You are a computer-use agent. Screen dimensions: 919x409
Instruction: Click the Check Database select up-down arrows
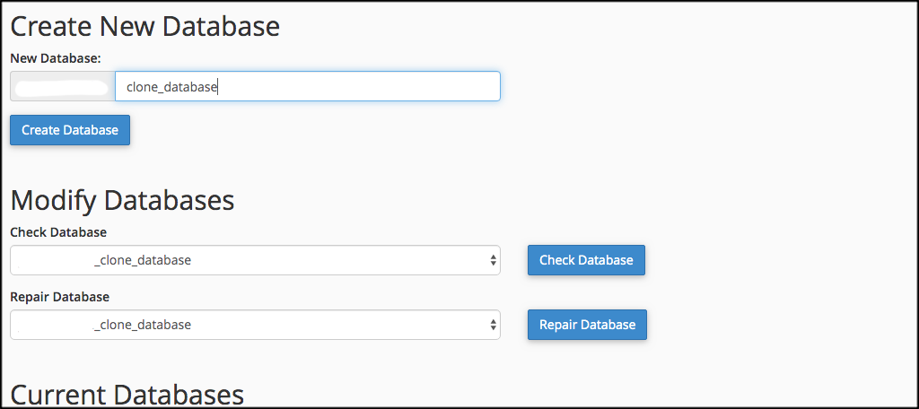tap(493, 260)
